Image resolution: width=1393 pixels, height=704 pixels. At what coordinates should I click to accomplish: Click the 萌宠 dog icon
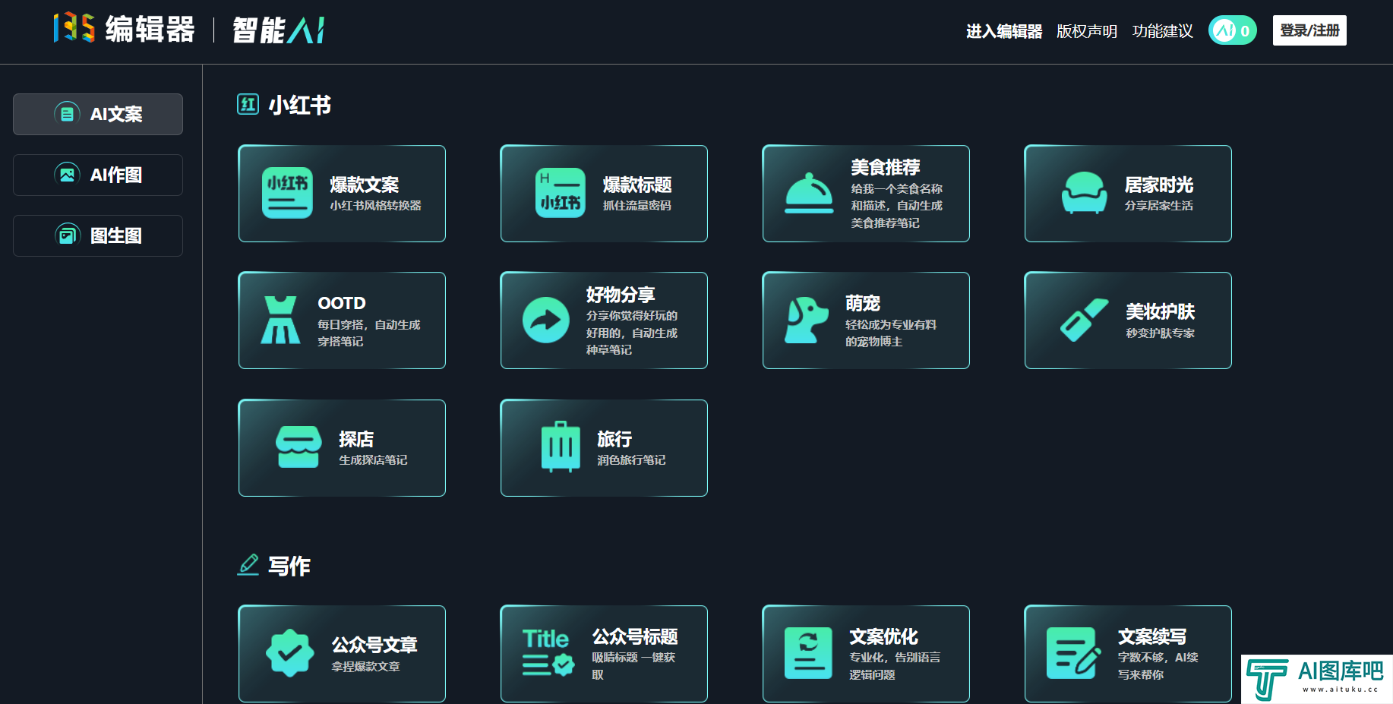tap(806, 320)
